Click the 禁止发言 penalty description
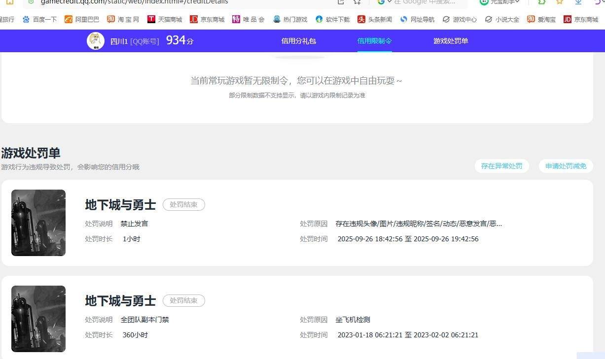This screenshot has width=605, height=359. pyautogui.click(x=134, y=224)
